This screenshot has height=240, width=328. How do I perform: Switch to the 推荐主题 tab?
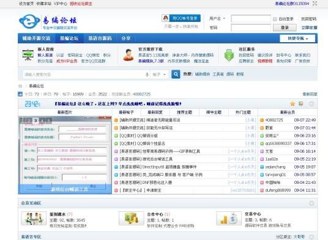[x=185, y=112]
